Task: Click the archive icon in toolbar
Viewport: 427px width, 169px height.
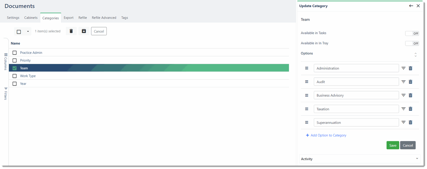Action: (x=84, y=31)
